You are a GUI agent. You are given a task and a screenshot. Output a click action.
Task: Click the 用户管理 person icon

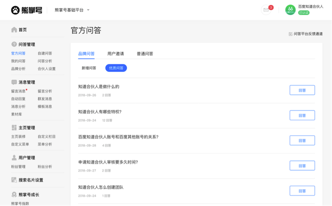[14, 158]
